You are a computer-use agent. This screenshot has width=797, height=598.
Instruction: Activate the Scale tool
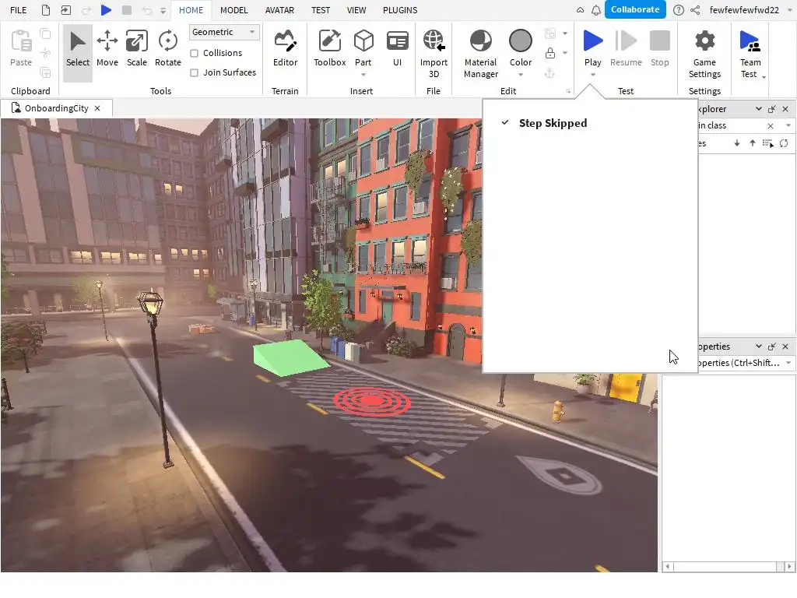(137, 49)
